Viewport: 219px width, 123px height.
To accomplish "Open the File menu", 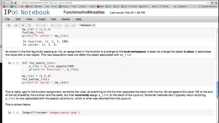I will pyautogui.click(x=8, y=19).
